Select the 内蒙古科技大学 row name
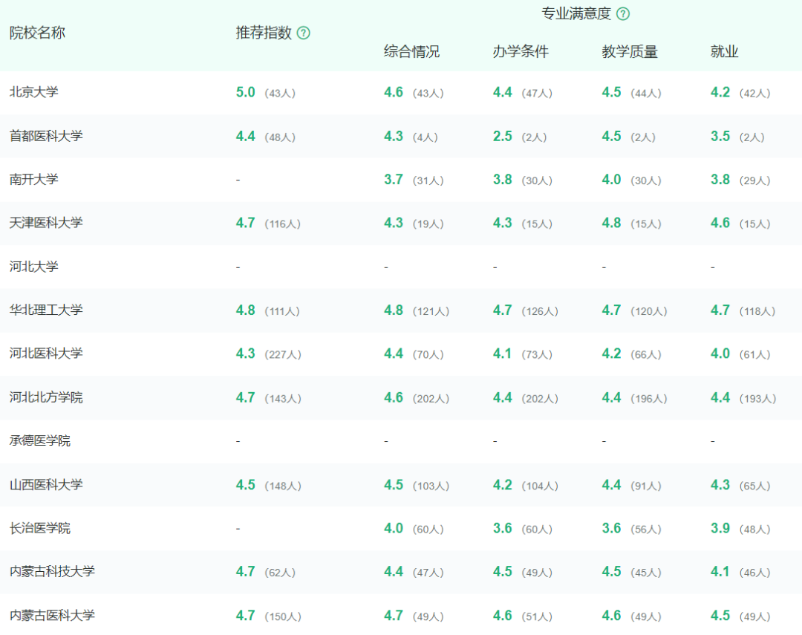This screenshot has height=635, width=802. pyautogui.click(x=52, y=572)
